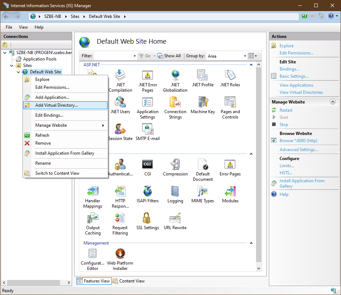
Task: Open Advanced Settings action link
Action: 299,150
